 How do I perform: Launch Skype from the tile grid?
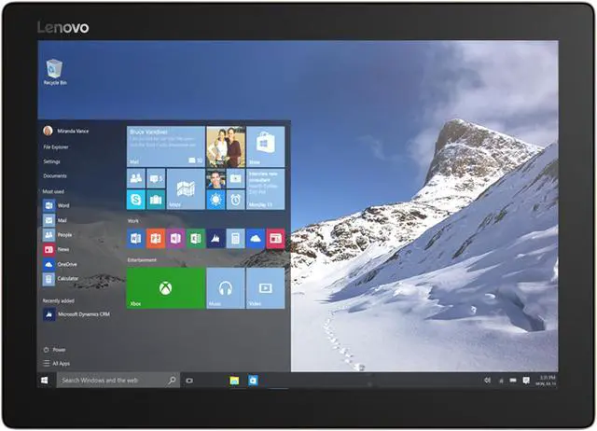coord(135,200)
